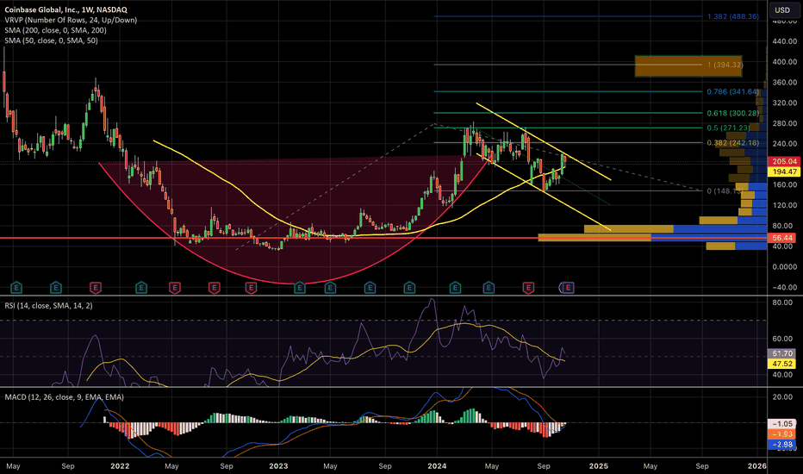
Task: Click the green earnings marker above May 2023
Action: [330, 288]
